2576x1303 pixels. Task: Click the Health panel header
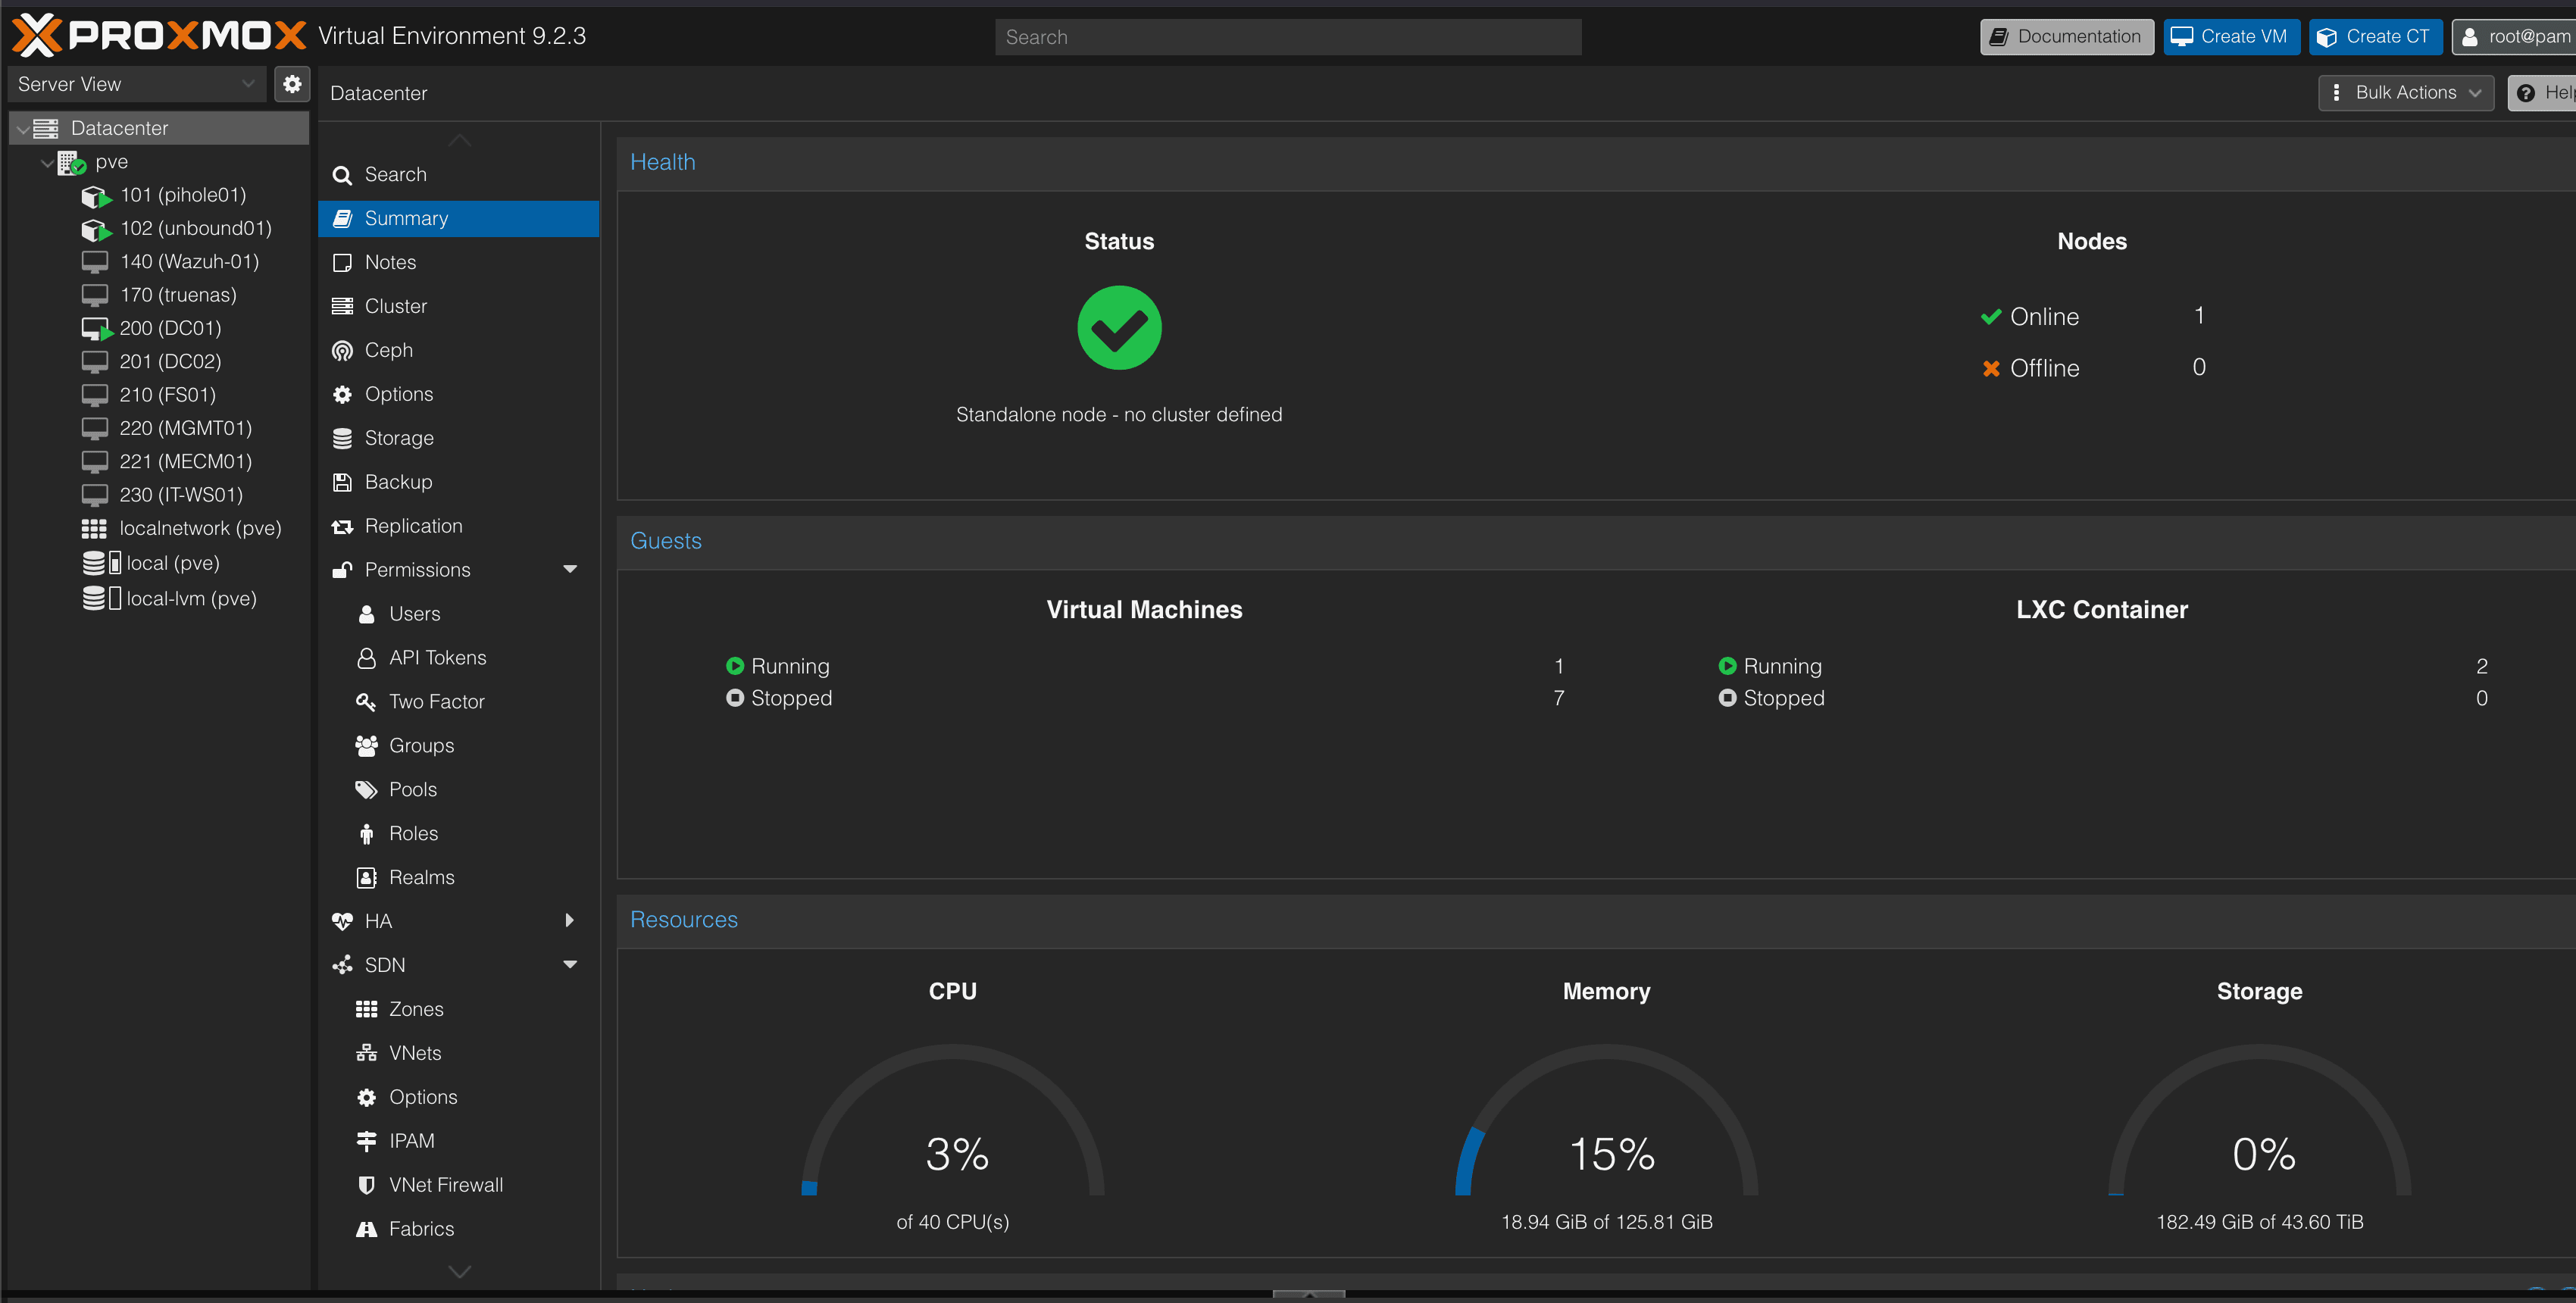[1596, 163]
